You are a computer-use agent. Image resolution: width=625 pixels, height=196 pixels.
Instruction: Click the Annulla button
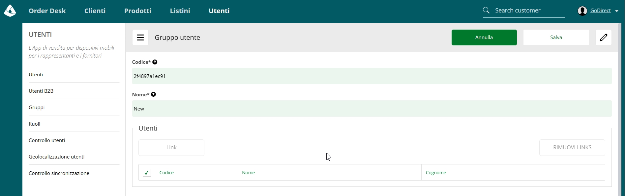tap(484, 37)
